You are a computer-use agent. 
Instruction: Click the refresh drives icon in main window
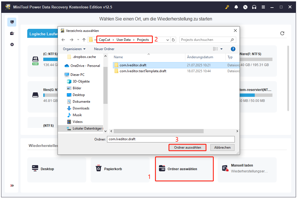[x=282, y=33]
